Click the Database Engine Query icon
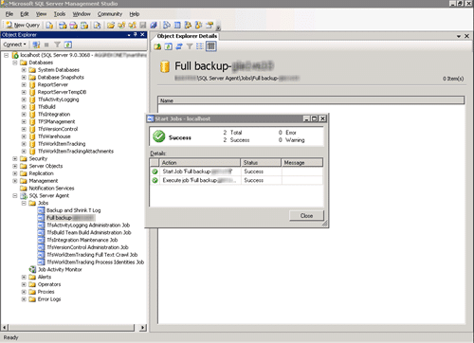 click(x=49, y=26)
